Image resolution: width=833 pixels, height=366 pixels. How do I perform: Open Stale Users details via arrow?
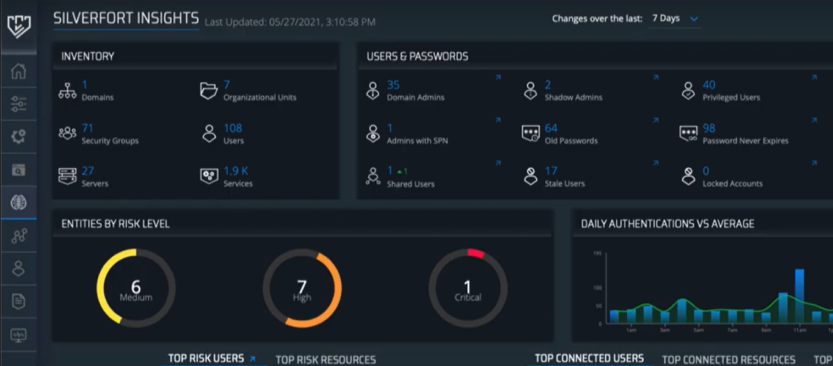tap(656, 163)
